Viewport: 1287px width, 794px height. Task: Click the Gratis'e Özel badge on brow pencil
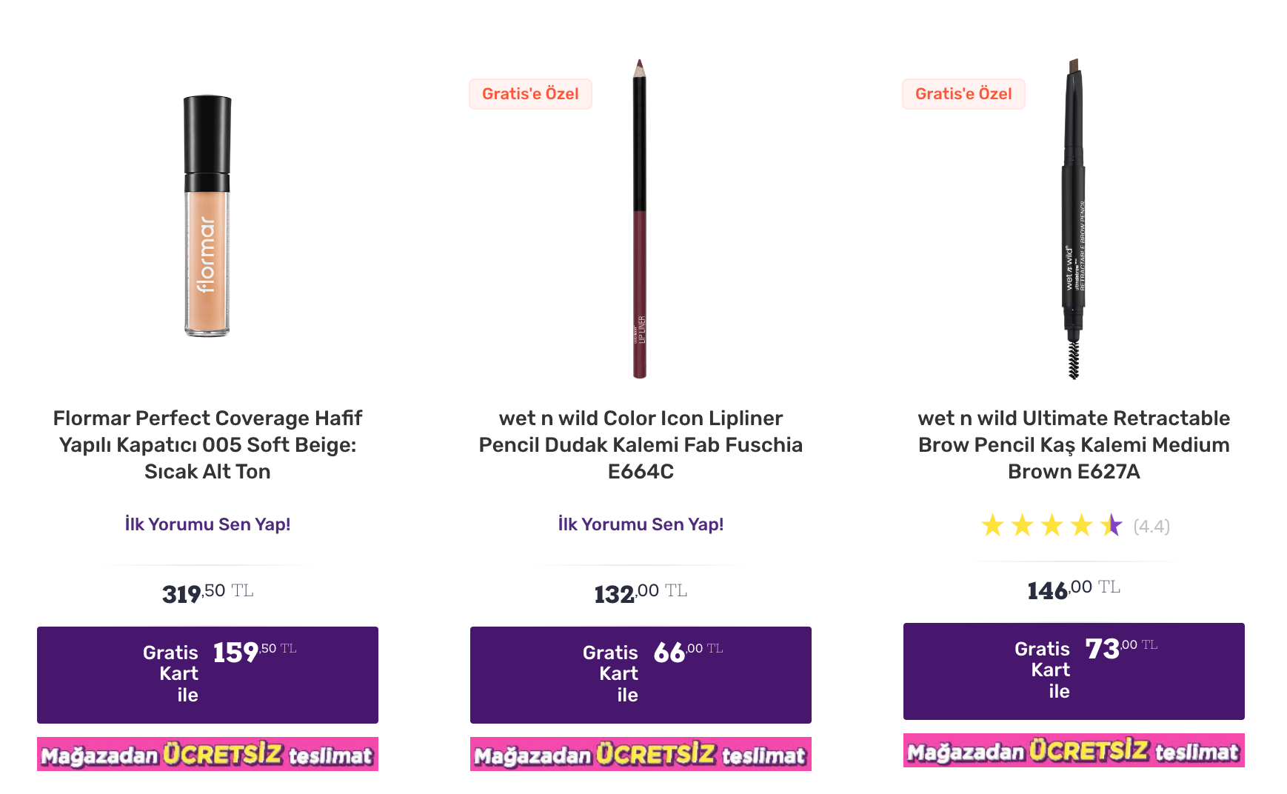[x=963, y=94]
